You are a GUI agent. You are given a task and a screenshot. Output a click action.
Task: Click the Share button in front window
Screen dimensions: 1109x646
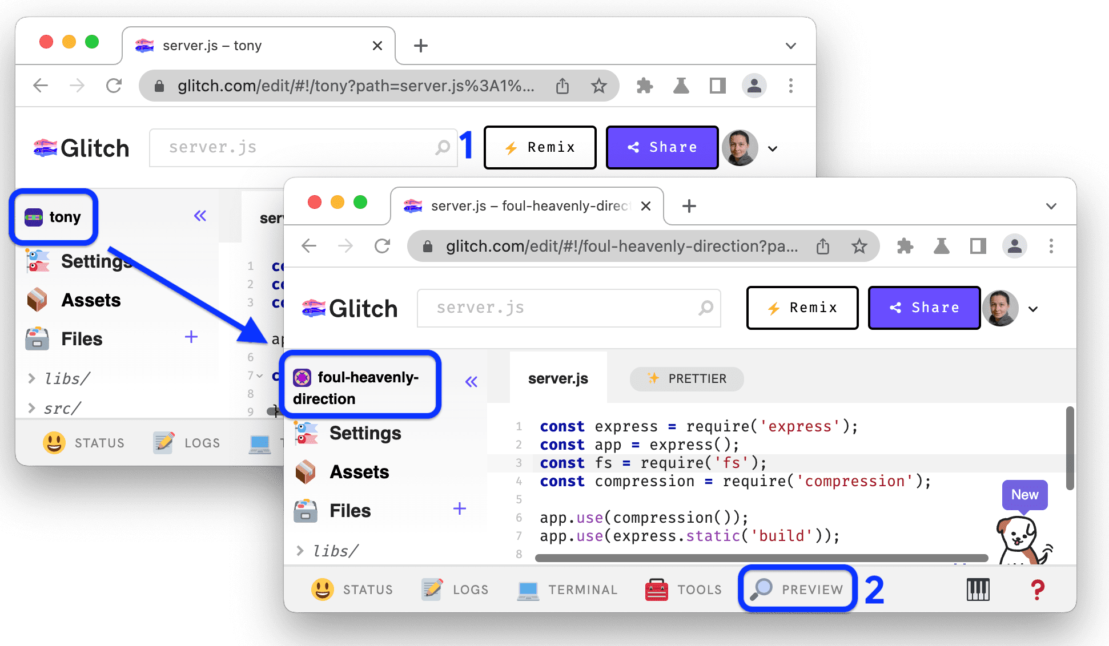pos(926,308)
